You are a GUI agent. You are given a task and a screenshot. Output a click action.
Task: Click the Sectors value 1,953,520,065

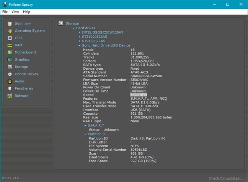(x=142, y=61)
